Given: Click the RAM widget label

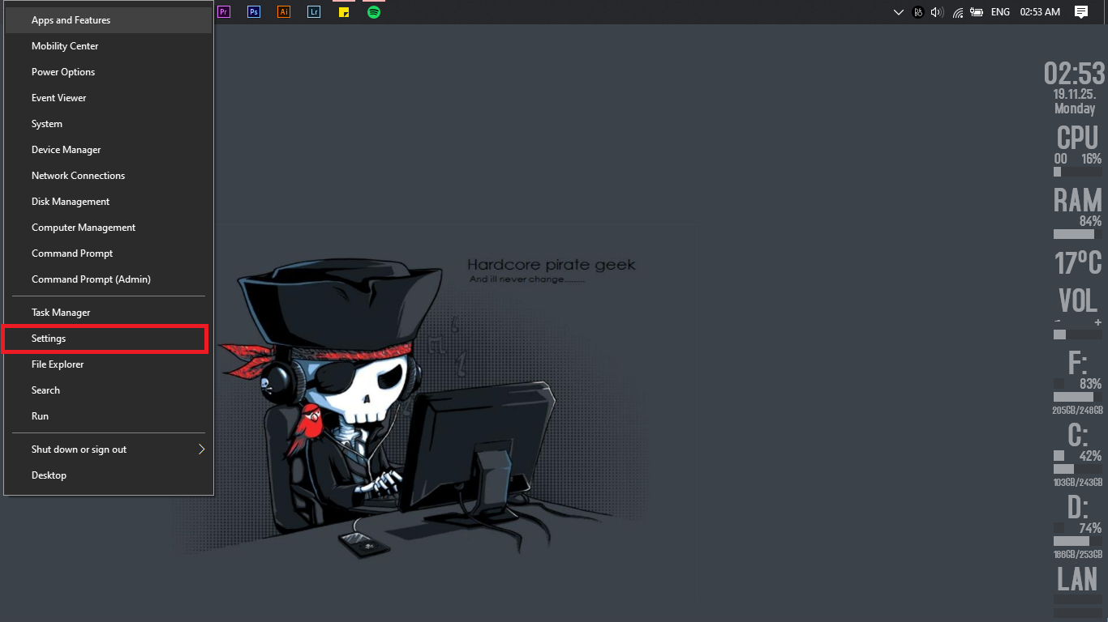Looking at the screenshot, I should [1078, 200].
